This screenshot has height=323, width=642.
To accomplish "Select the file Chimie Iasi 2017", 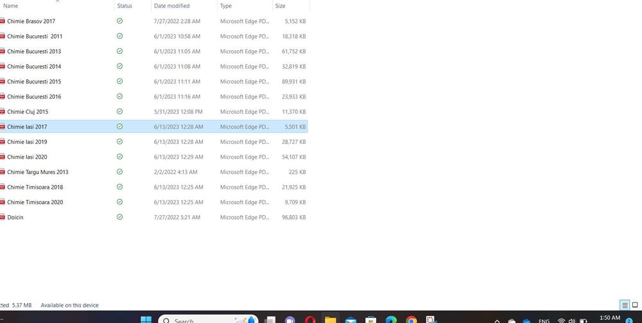I will [27, 127].
